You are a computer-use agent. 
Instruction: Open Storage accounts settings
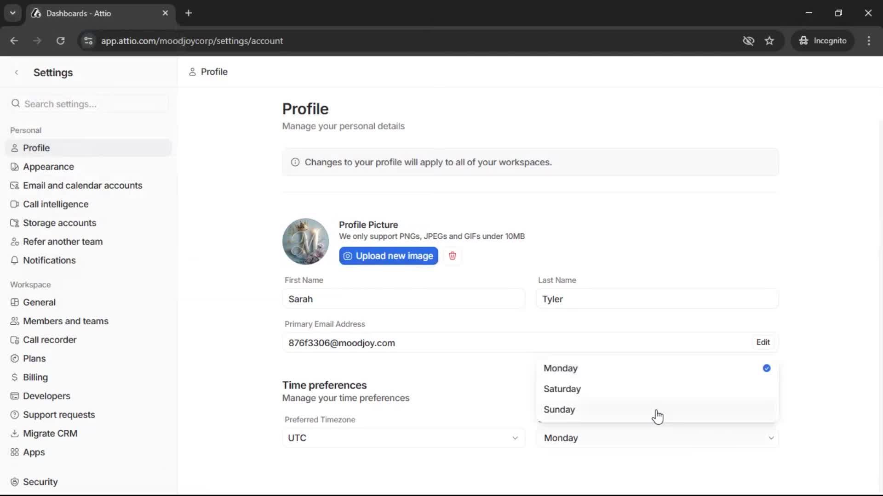pos(59,223)
